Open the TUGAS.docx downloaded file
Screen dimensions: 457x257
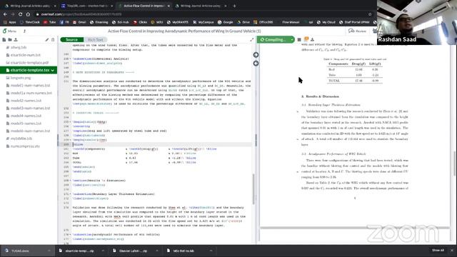[24, 251]
